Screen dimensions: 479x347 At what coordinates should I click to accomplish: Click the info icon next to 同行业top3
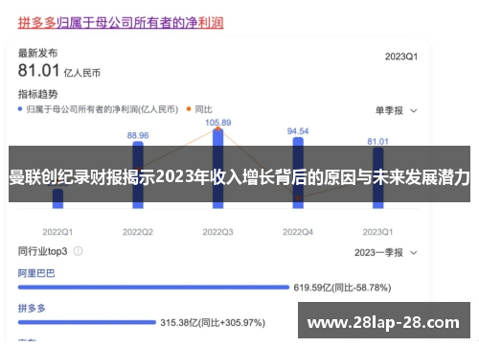click(79, 251)
